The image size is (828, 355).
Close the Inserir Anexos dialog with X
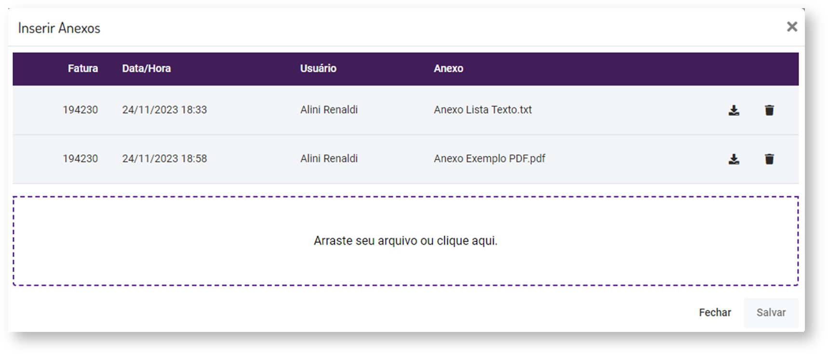[x=792, y=27]
